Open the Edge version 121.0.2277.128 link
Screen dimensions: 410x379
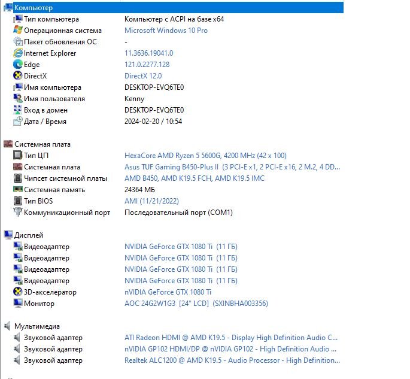[147, 65]
